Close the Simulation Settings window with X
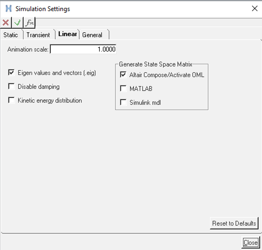 [x=254, y=9]
